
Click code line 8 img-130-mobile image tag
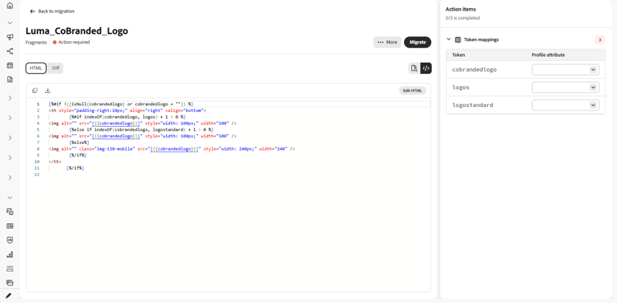pos(172,149)
